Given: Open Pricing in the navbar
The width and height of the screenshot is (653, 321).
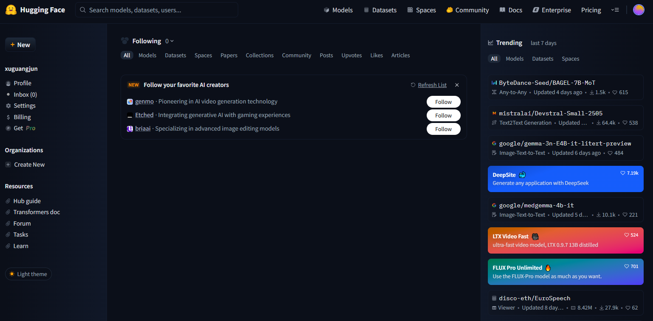Looking at the screenshot, I should click(x=591, y=10).
